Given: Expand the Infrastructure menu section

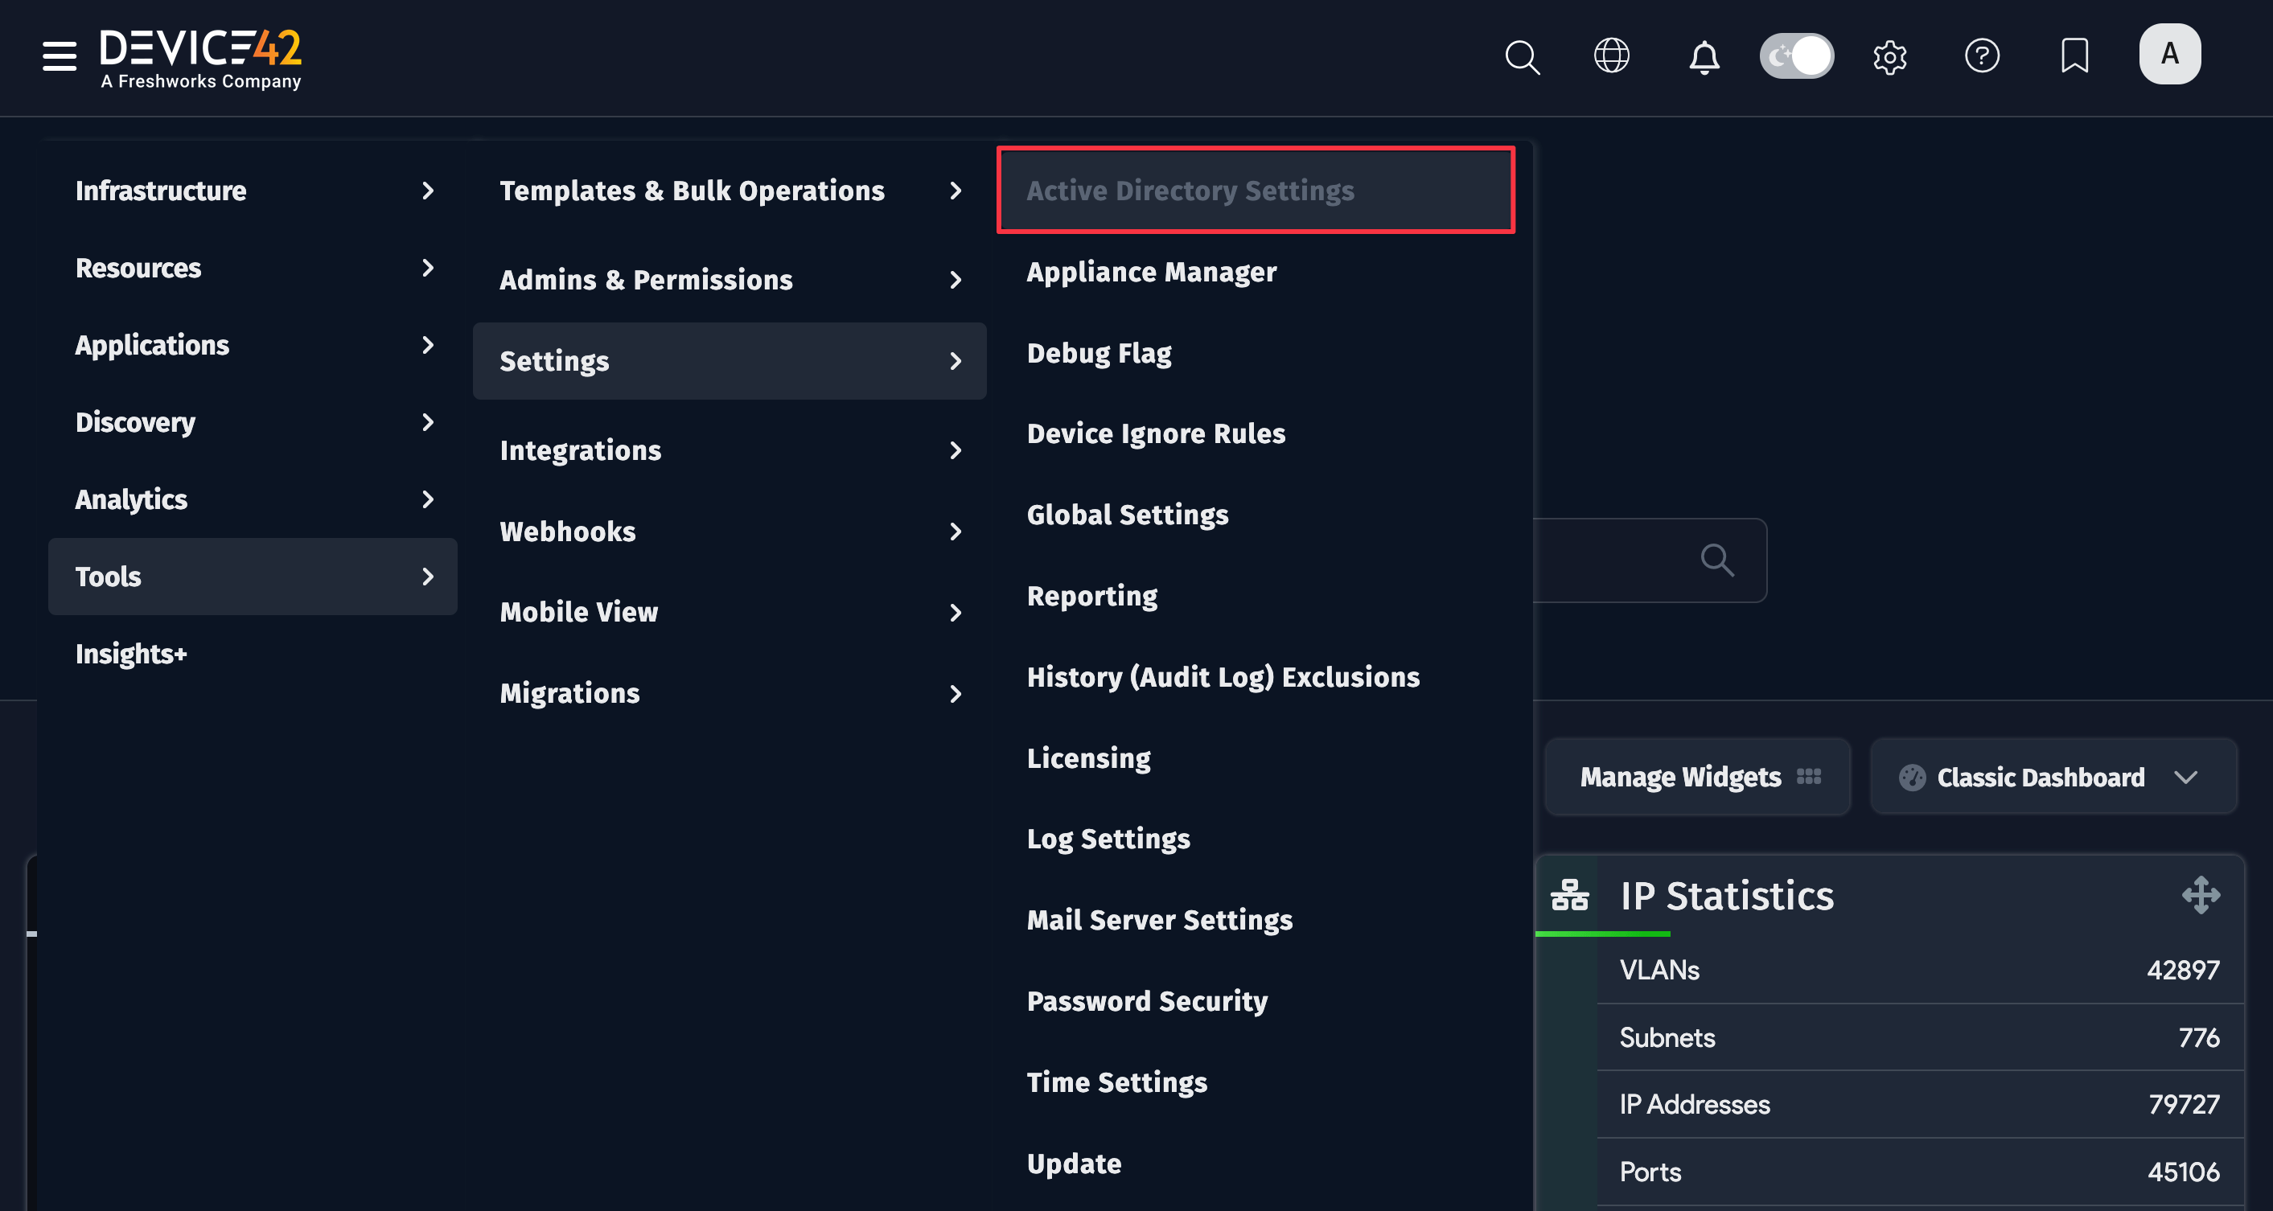Looking at the screenshot, I should point(253,191).
